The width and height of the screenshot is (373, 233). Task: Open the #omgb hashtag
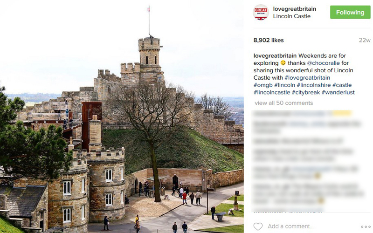coord(263,85)
